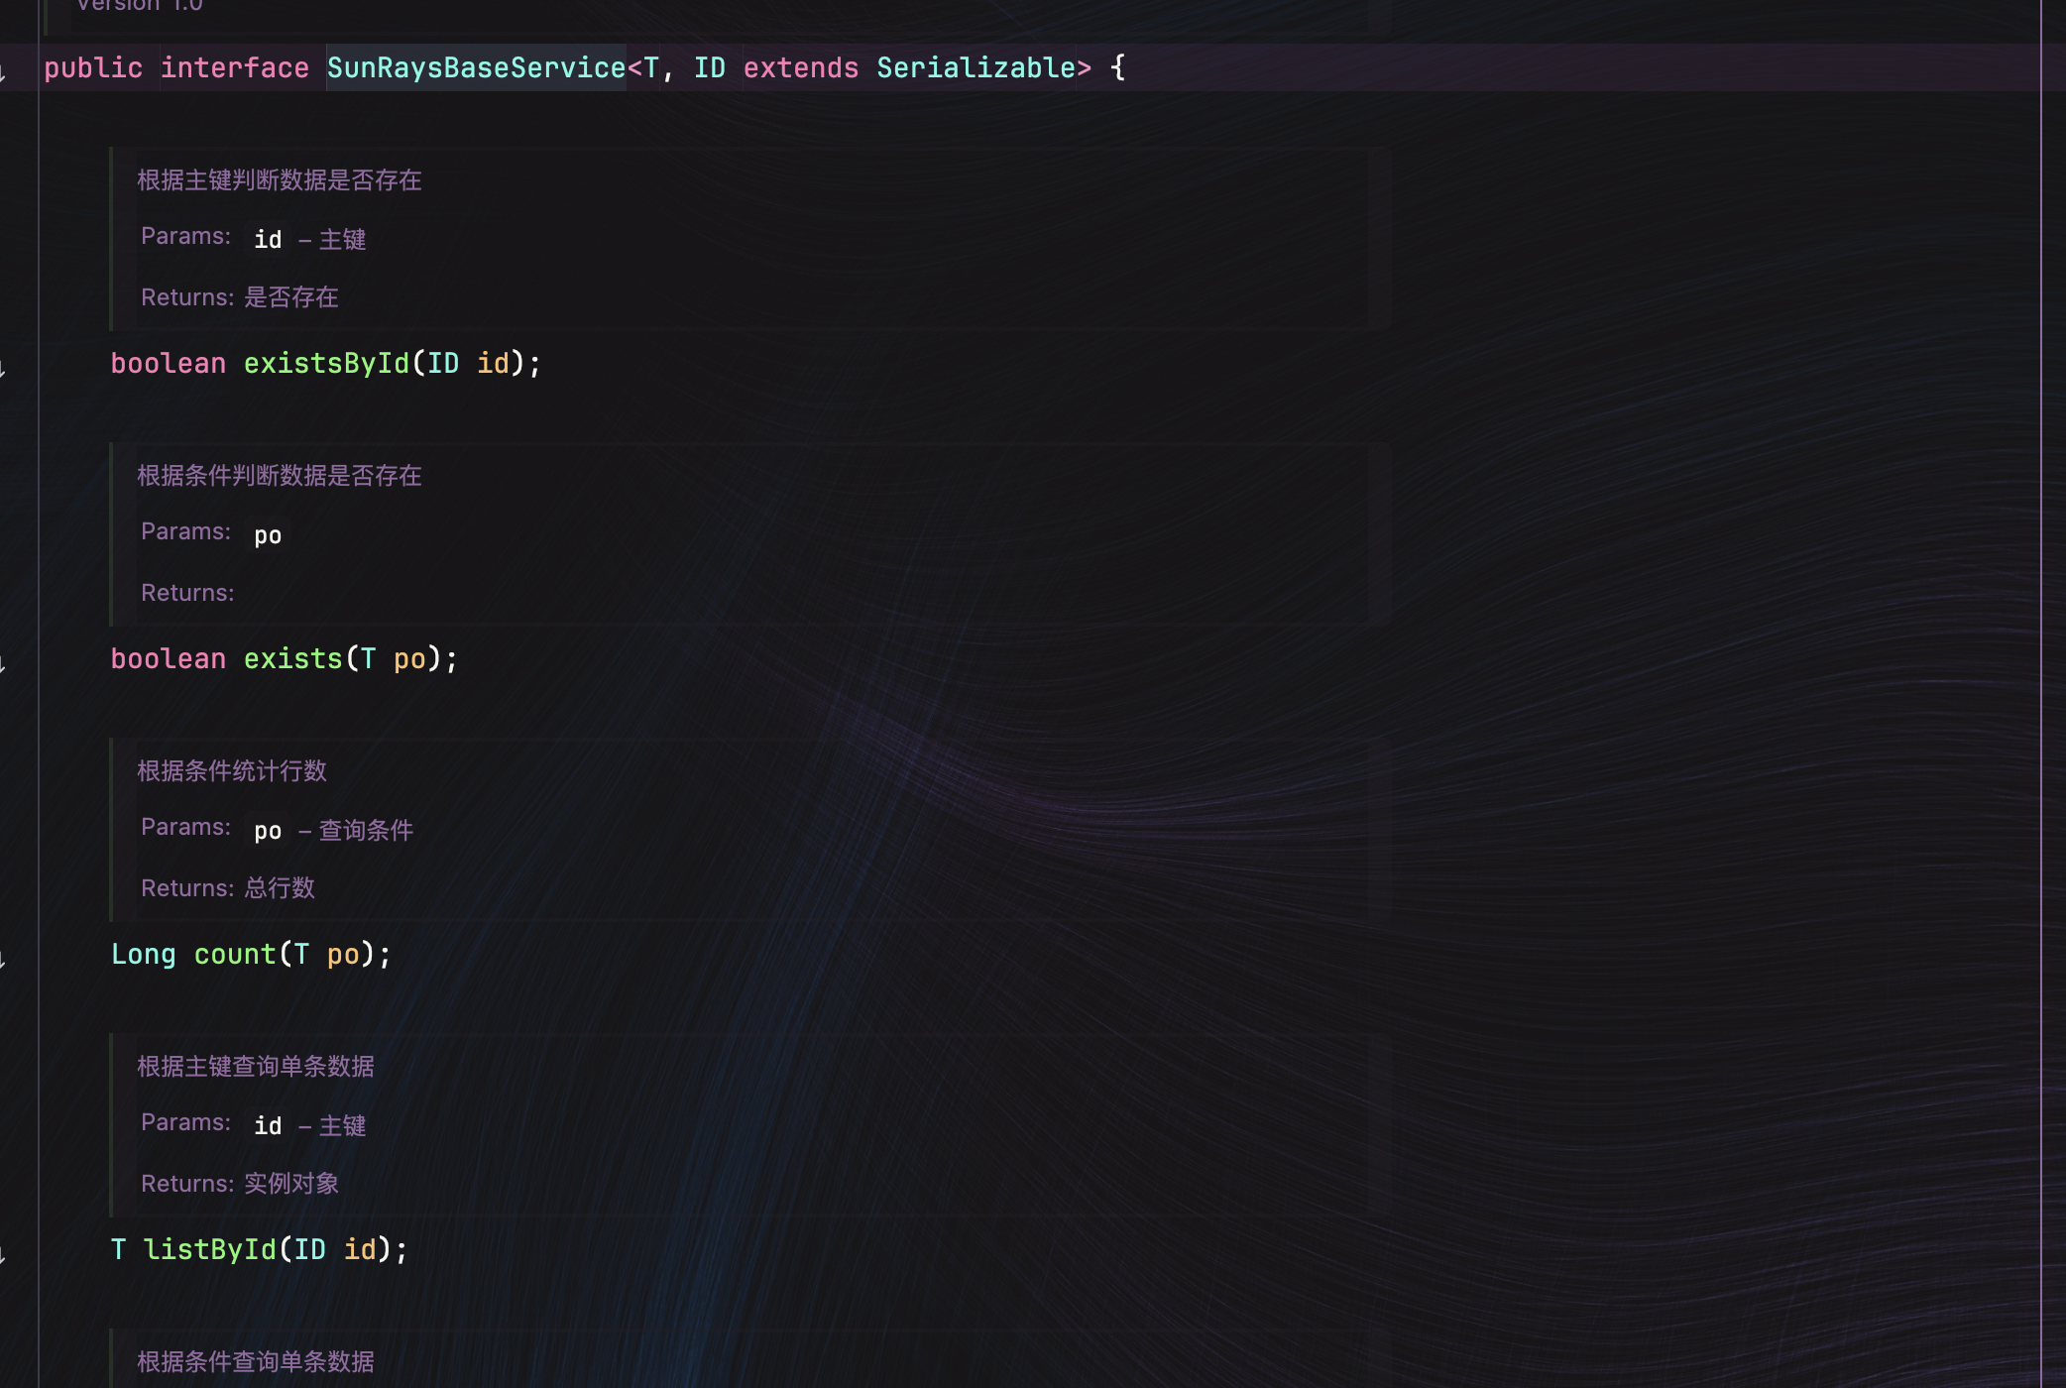
Task: Click 'po' param in the 根据条件判断数据是否存在 doc
Action: point(268,535)
